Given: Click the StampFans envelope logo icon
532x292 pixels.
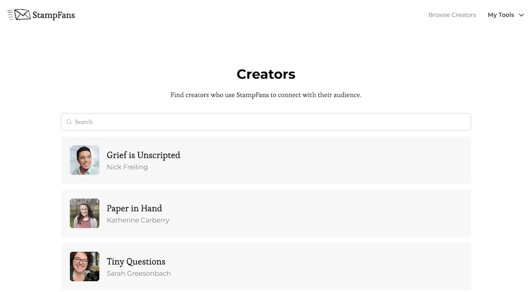Looking at the screenshot, I should coord(19,15).
